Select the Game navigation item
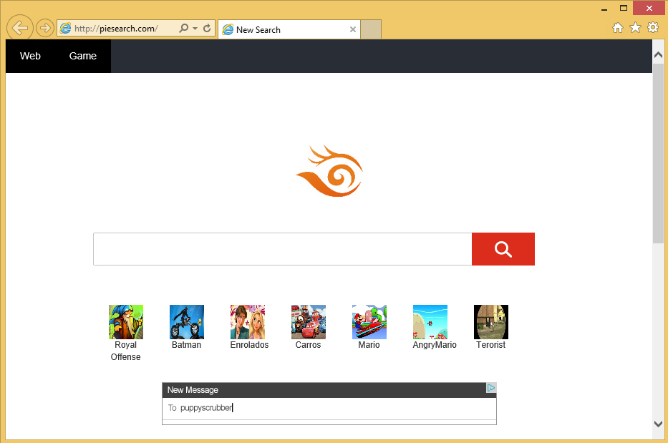The height and width of the screenshot is (443, 668). [83, 56]
